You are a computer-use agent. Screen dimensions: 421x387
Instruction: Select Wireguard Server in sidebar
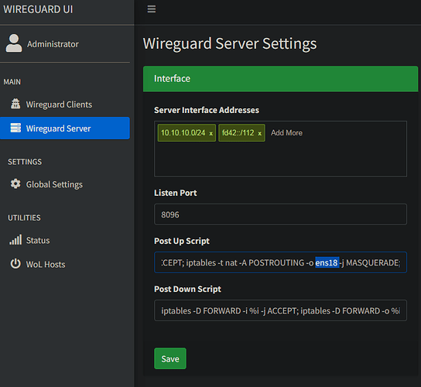[x=65, y=128]
